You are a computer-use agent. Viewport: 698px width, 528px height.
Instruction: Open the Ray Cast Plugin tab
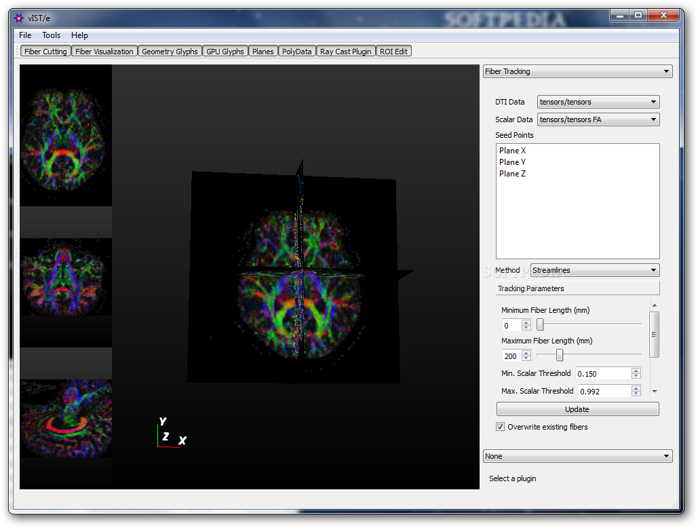[345, 51]
